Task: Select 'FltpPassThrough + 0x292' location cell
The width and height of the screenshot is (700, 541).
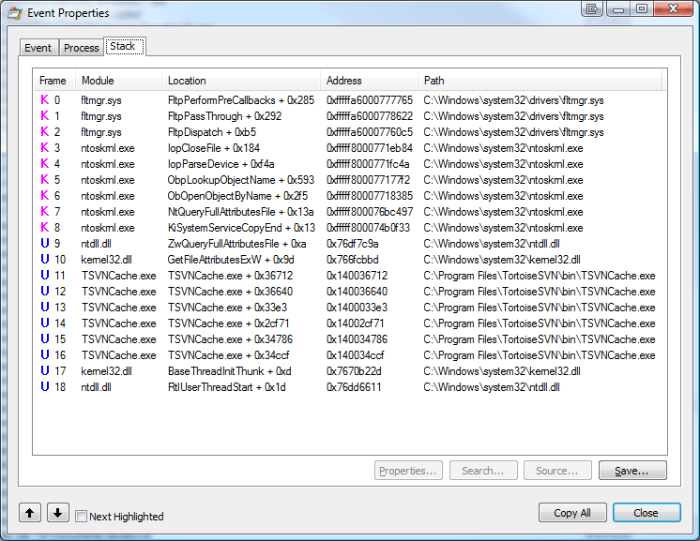Action: coord(224,116)
